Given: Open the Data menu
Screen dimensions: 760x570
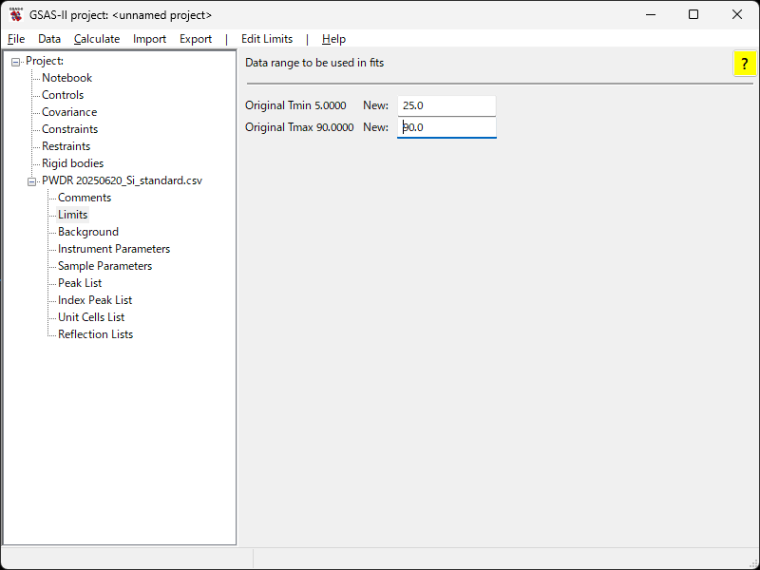Looking at the screenshot, I should click(49, 39).
